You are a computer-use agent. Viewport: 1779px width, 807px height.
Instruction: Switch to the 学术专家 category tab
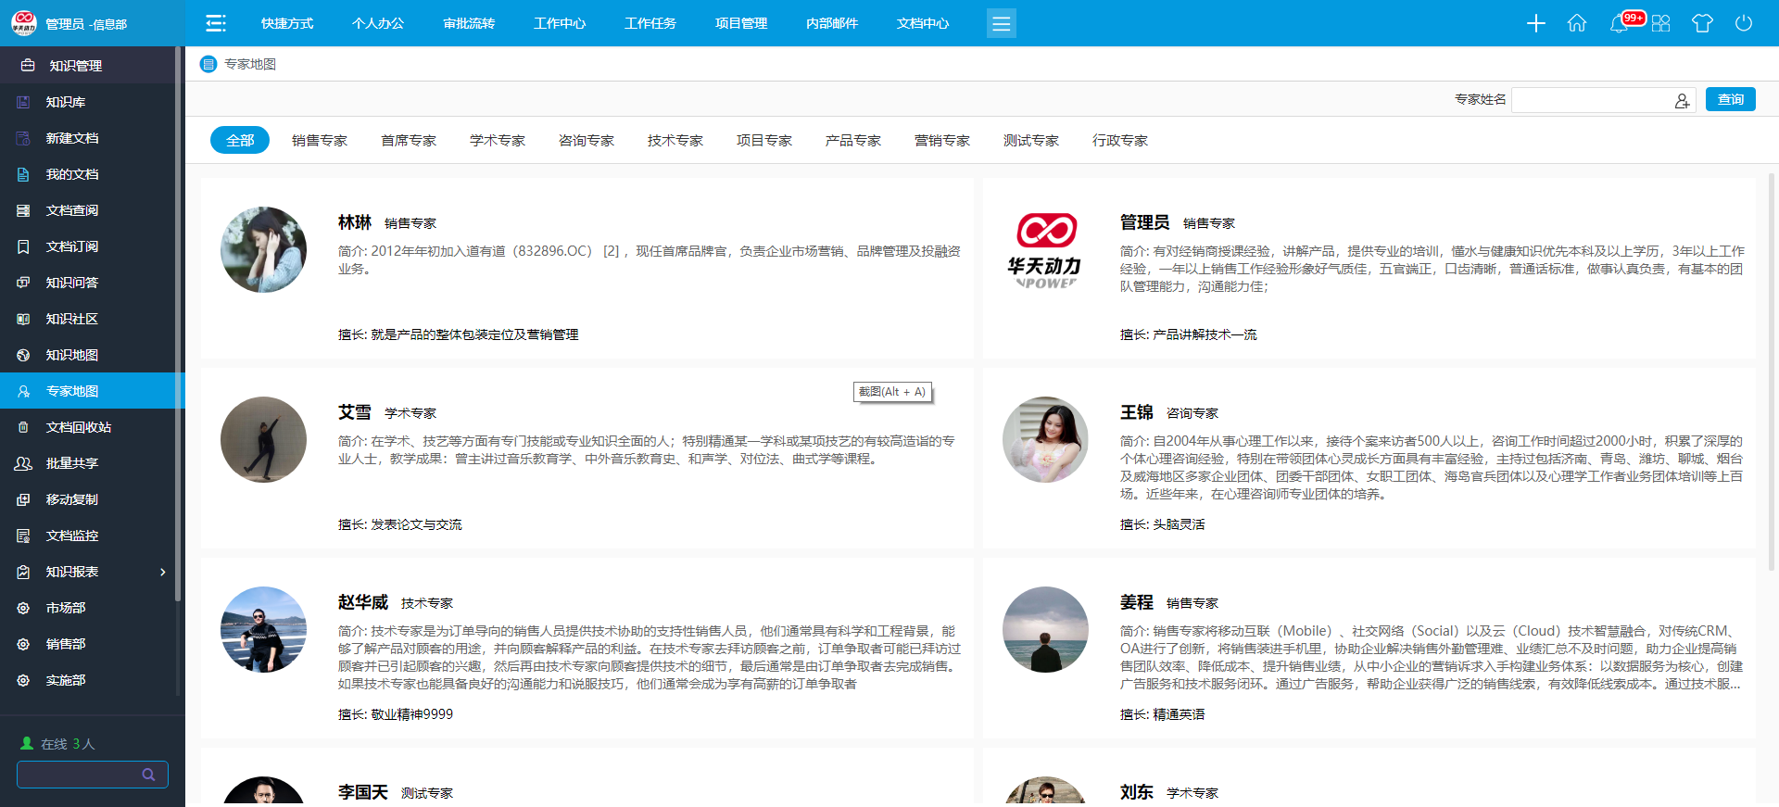click(497, 141)
